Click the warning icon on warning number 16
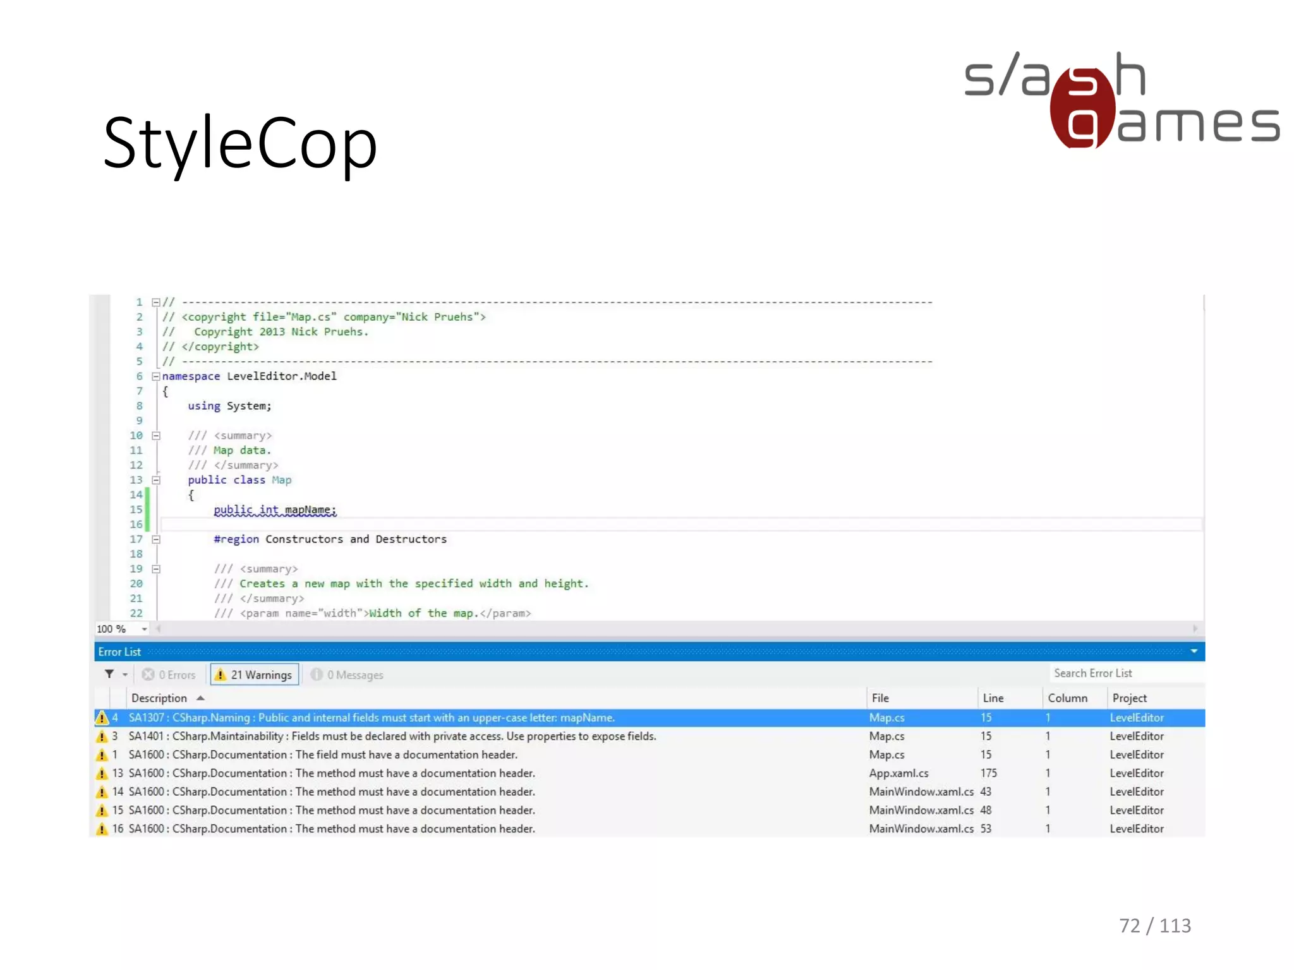The image size is (1294, 970). coord(102,829)
